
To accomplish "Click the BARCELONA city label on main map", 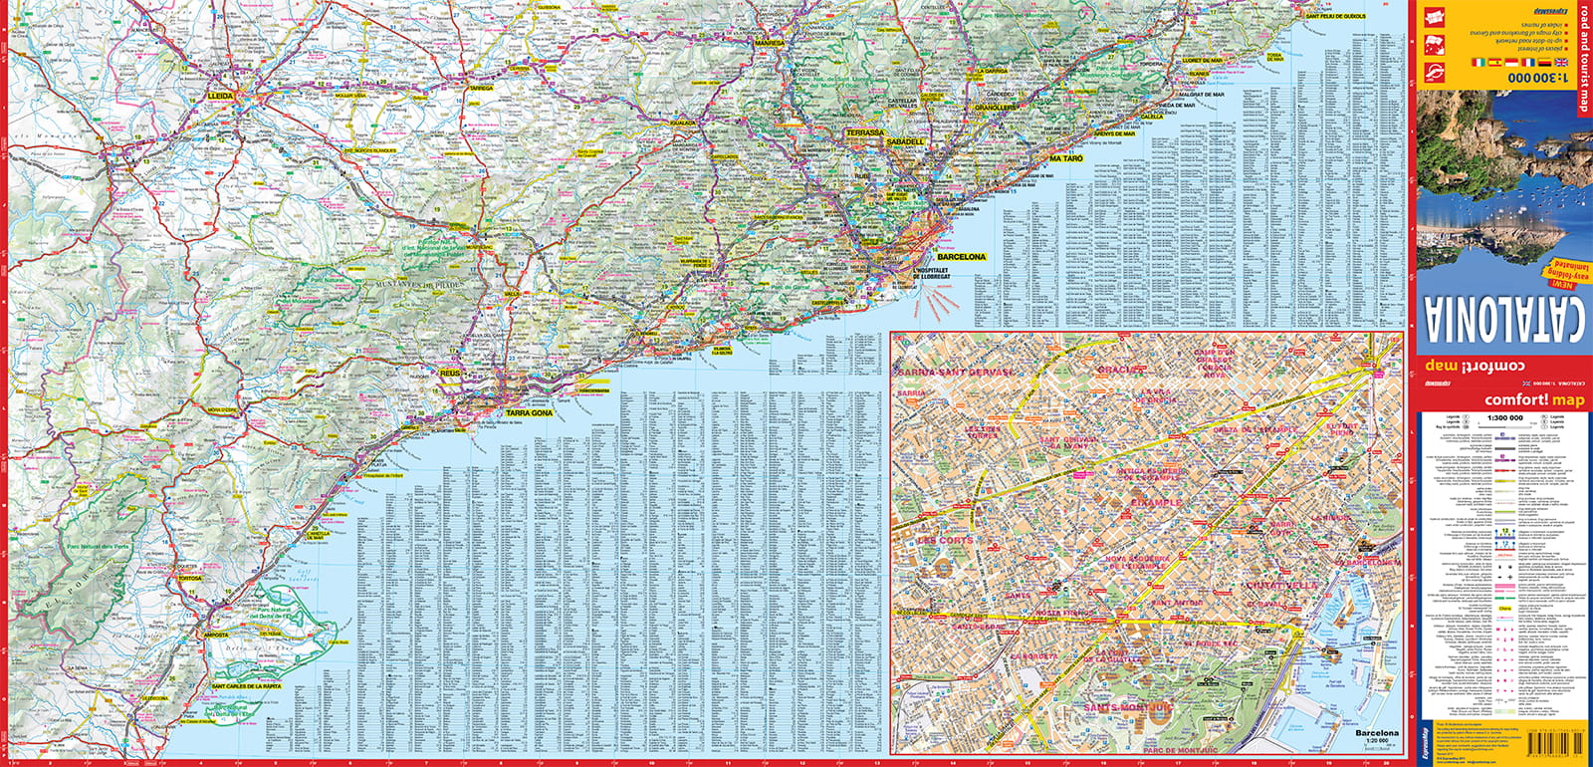I will [961, 257].
